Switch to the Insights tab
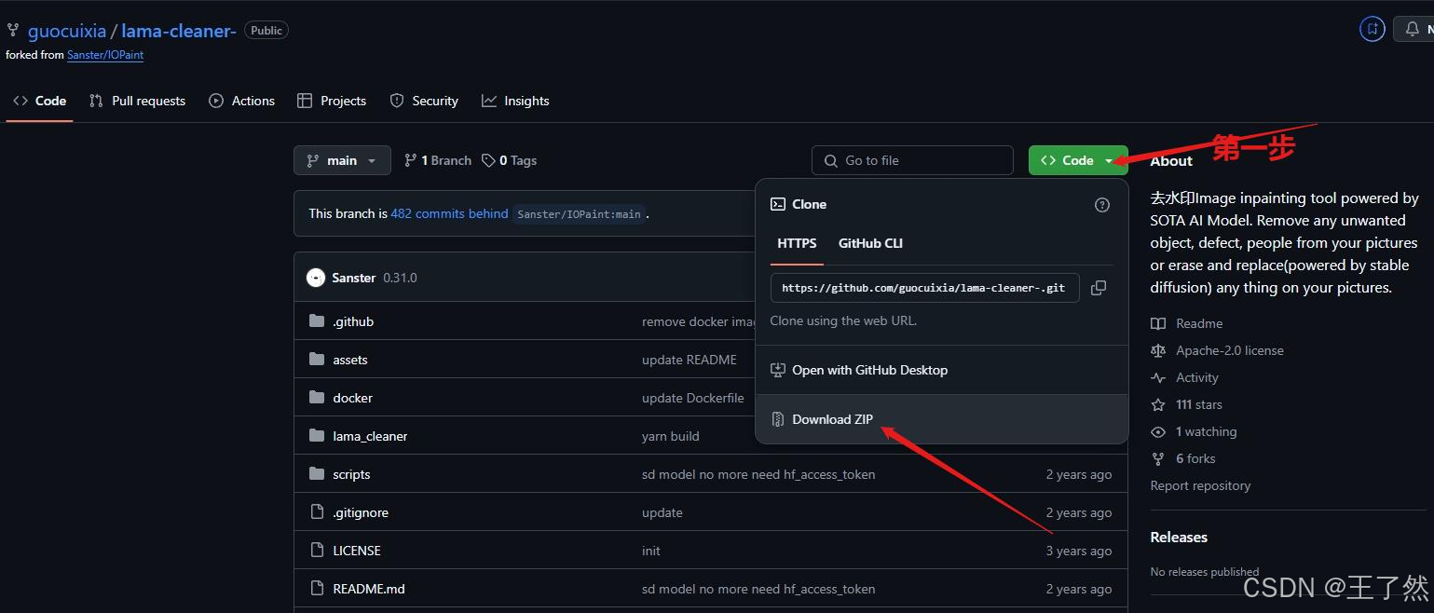 515,101
